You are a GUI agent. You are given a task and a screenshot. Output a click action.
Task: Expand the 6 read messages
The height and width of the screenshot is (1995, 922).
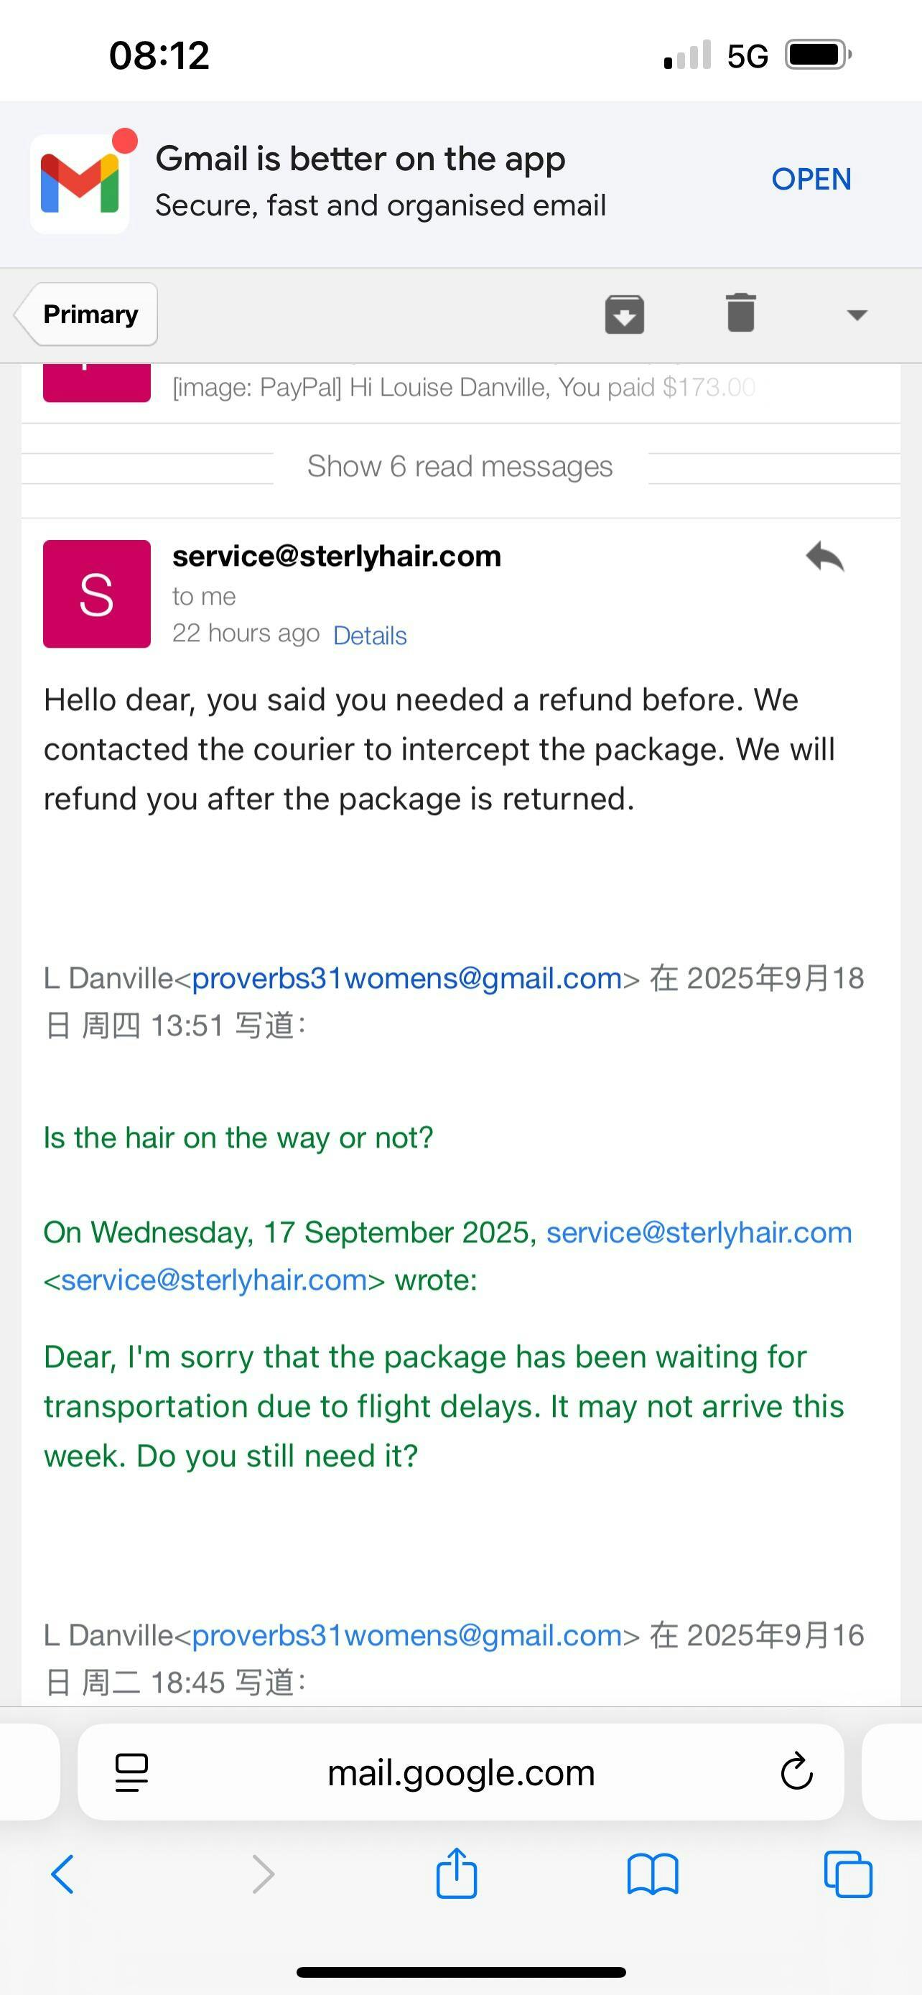[x=460, y=467]
